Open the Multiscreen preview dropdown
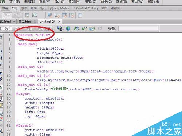 coord(60,28)
